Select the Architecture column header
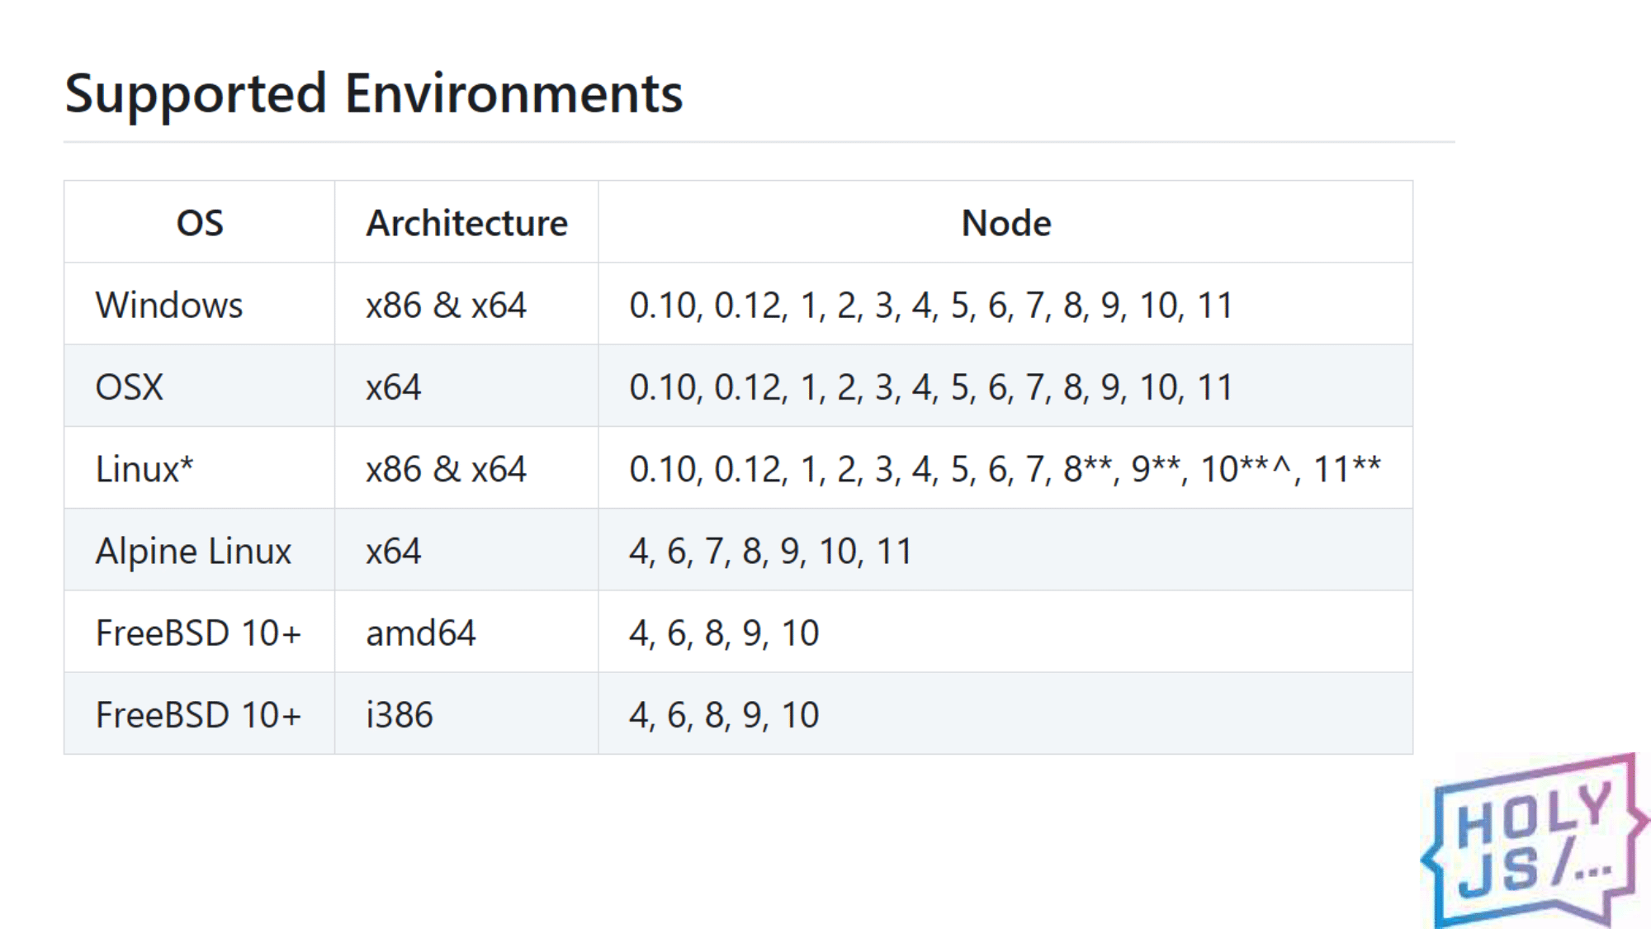The height and width of the screenshot is (929, 1651). point(466,223)
